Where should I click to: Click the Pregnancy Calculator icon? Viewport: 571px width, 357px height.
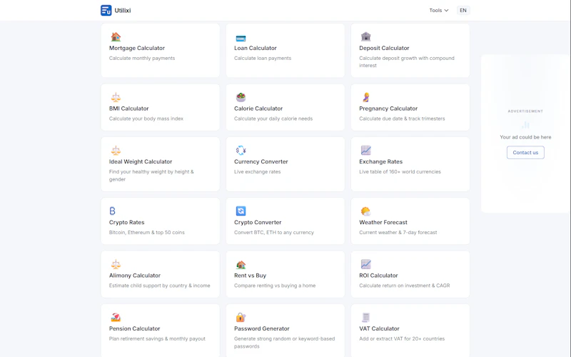pyautogui.click(x=366, y=97)
